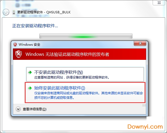Click the back arrow button in wizard header
The image size is (167, 133).
pyautogui.click(x=6, y=12)
